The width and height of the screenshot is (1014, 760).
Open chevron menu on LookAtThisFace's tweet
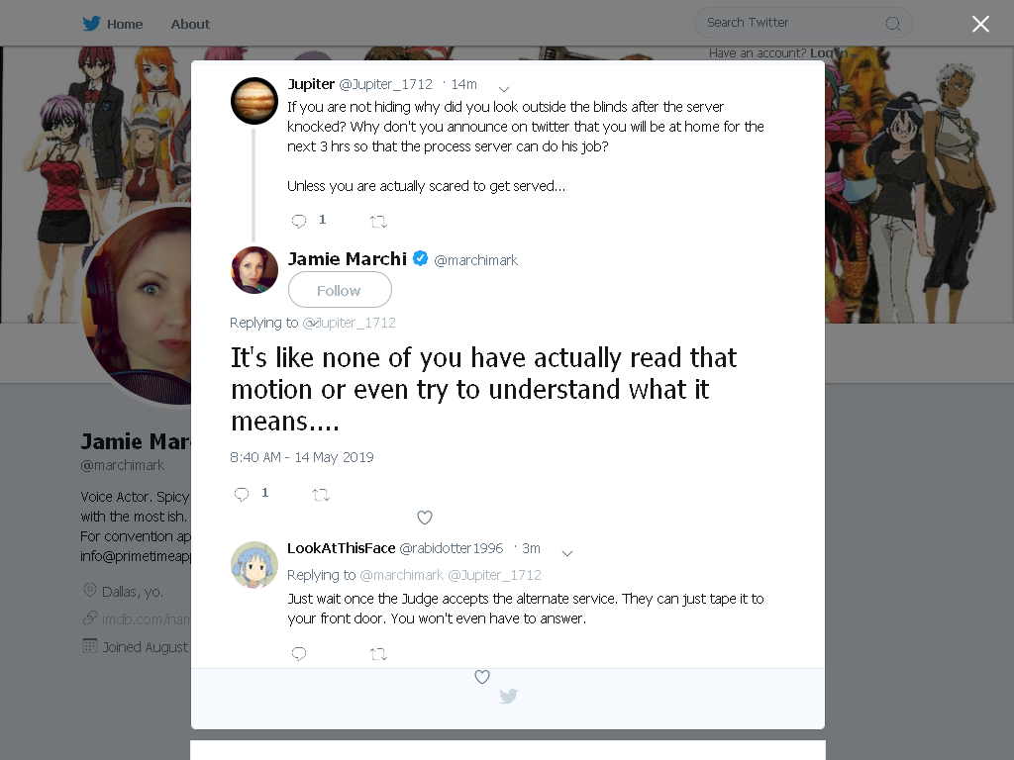(x=567, y=553)
